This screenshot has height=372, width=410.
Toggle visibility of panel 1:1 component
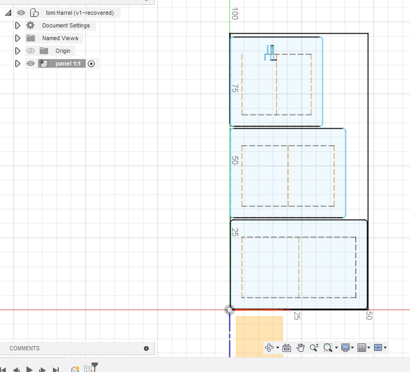click(31, 63)
